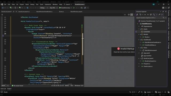Start debugging BookDiscovery with green play
The height and width of the screenshot is (96, 171).
click(65, 8)
